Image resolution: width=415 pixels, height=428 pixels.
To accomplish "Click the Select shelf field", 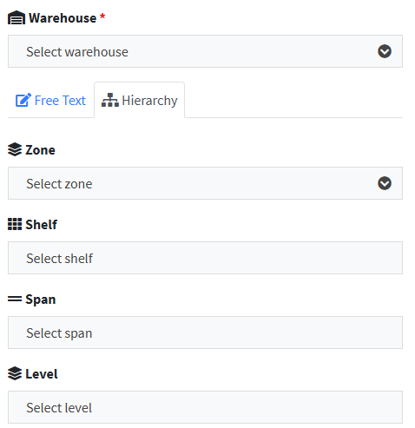I will pos(205,258).
